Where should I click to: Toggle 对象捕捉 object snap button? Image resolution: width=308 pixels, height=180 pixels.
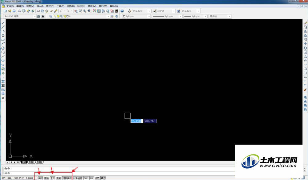click(x=67, y=178)
